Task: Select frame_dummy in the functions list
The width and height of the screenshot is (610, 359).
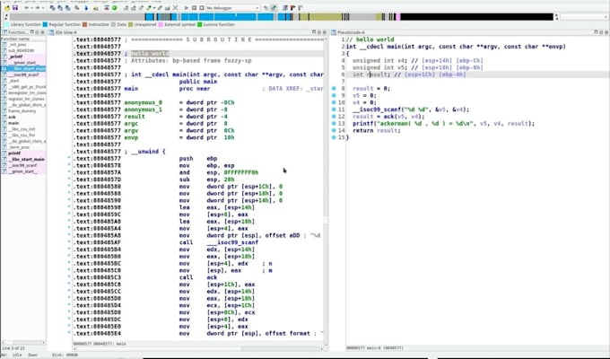Action: (20, 111)
